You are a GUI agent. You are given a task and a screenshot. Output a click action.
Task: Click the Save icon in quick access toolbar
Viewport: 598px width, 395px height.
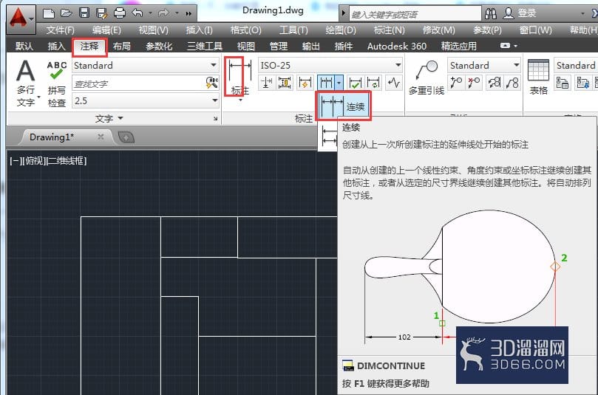point(84,13)
